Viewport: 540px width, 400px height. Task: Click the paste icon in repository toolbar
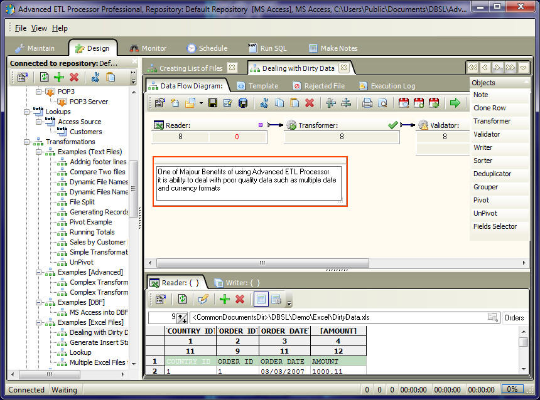(111, 77)
